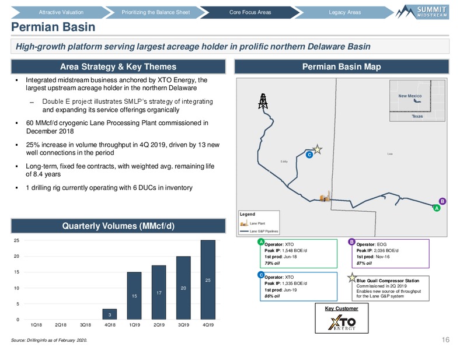Click the Area Strategy & Key Themes header
The image size is (460, 350).
[119, 66]
